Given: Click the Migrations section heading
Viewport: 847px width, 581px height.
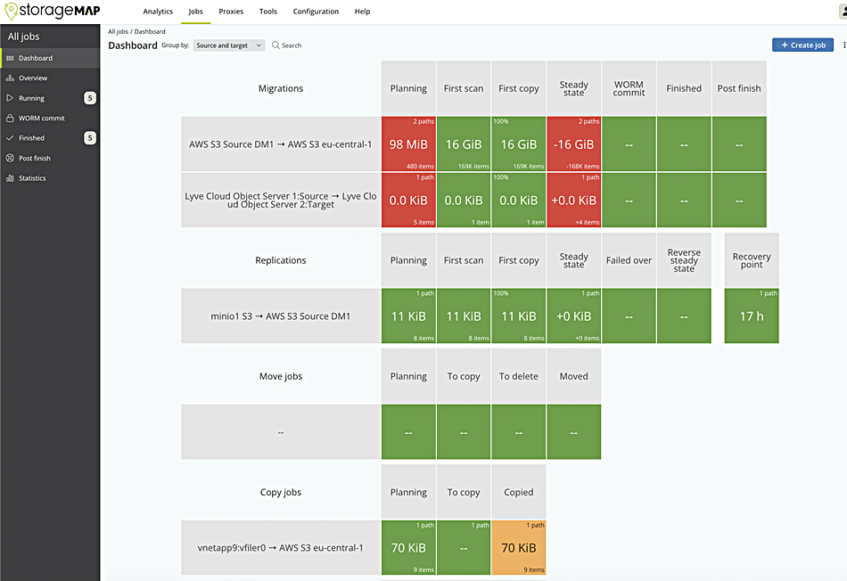Looking at the screenshot, I should 280,88.
